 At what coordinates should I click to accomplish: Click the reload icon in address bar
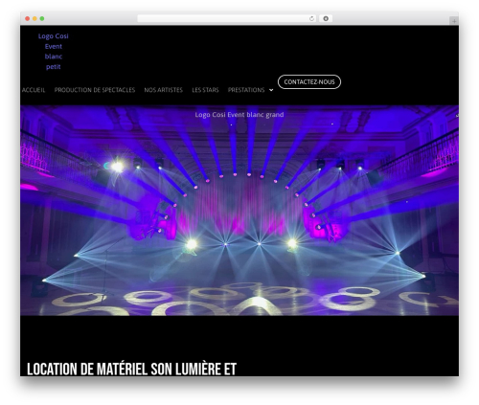(311, 18)
